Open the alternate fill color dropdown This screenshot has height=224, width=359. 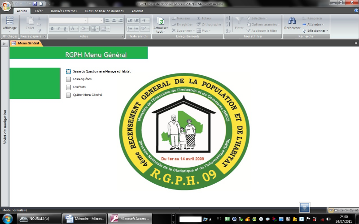coord(105,29)
